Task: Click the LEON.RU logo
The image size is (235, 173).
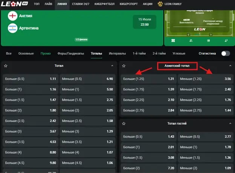Action: (14, 4)
